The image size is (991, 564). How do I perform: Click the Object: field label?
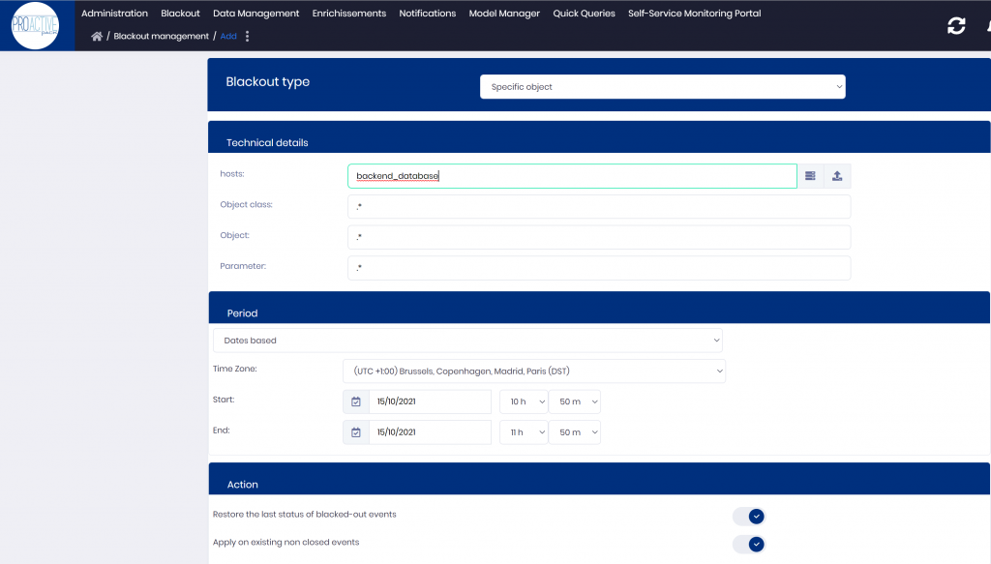point(234,235)
